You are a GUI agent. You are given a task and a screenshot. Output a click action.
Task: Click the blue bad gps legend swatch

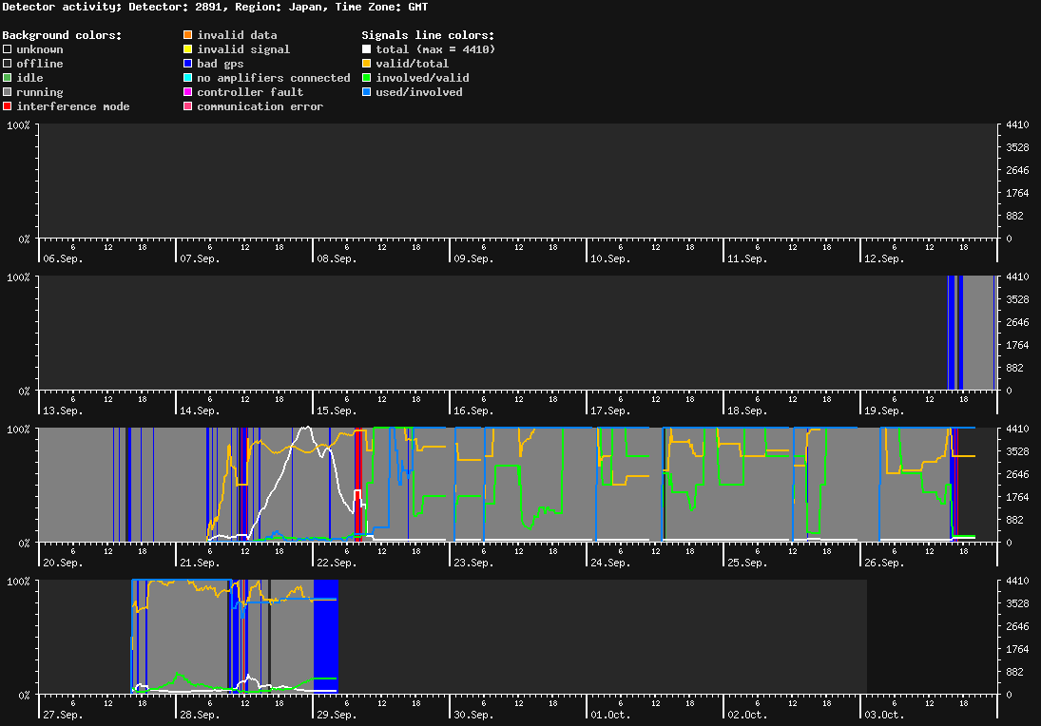tap(188, 64)
